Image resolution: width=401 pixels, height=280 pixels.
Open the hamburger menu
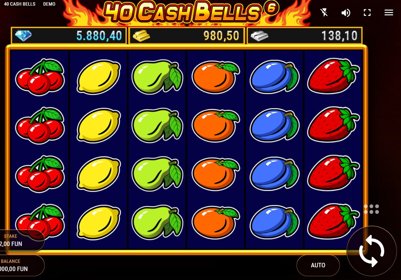(x=389, y=13)
